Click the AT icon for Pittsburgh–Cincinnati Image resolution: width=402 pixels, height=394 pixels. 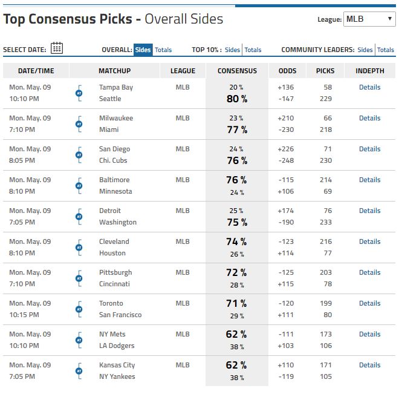point(79,278)
